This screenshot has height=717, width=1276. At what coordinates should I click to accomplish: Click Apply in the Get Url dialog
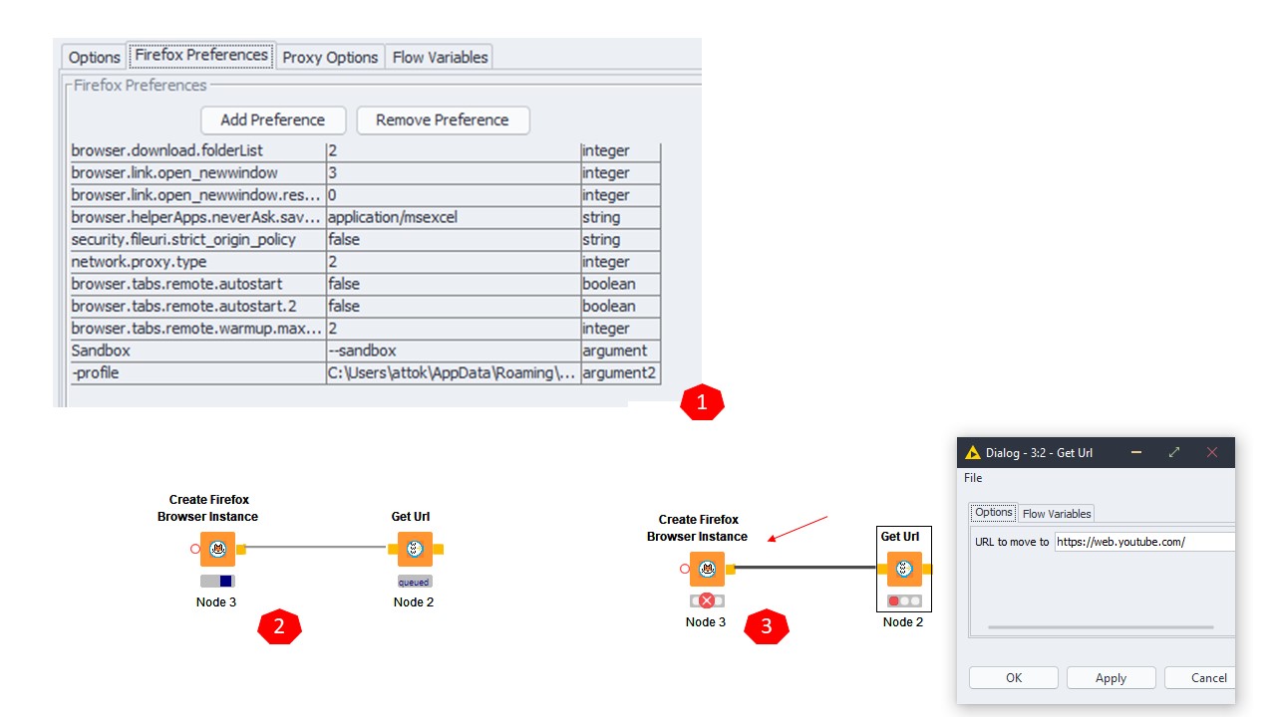[x=1111, y=677]
